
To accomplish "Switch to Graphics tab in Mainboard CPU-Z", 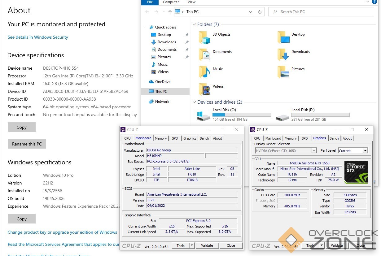I will (190, 138).
